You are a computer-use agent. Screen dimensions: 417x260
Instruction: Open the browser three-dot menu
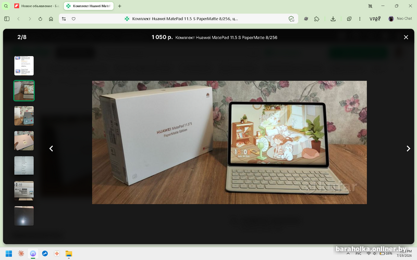pos(360,19)
